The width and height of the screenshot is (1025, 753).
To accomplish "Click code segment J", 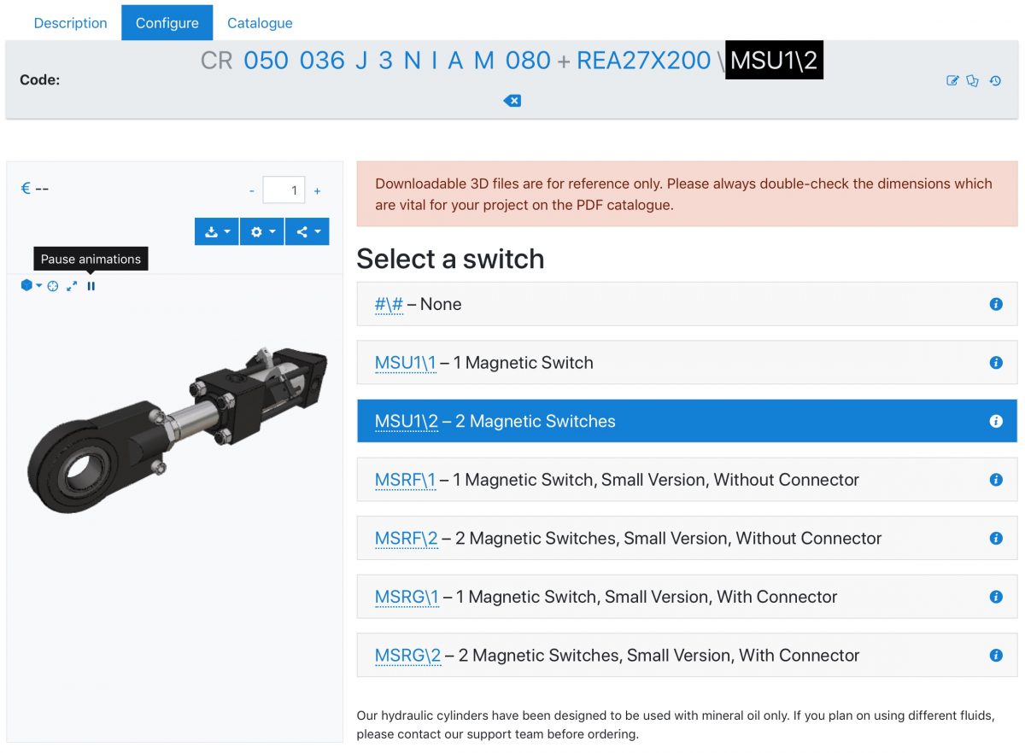I will 361,61.
